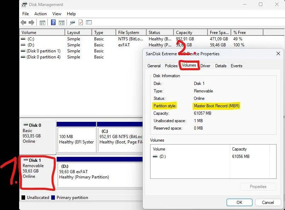The height and width of the screenshot is (210, 285).
Task: Click the "59,46 GB" free space cell
Action: [x=218, y=45]
